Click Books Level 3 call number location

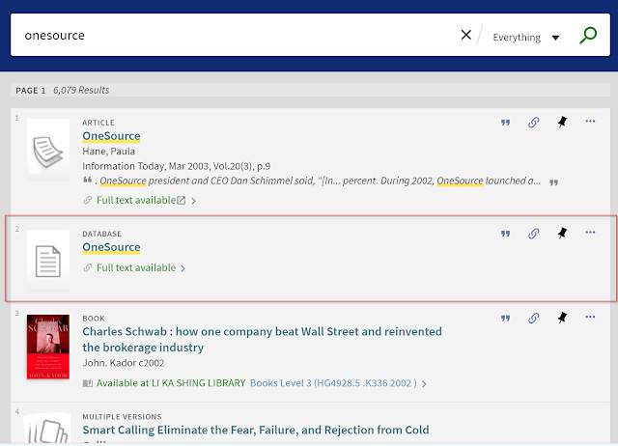click(x=333, y=383)
